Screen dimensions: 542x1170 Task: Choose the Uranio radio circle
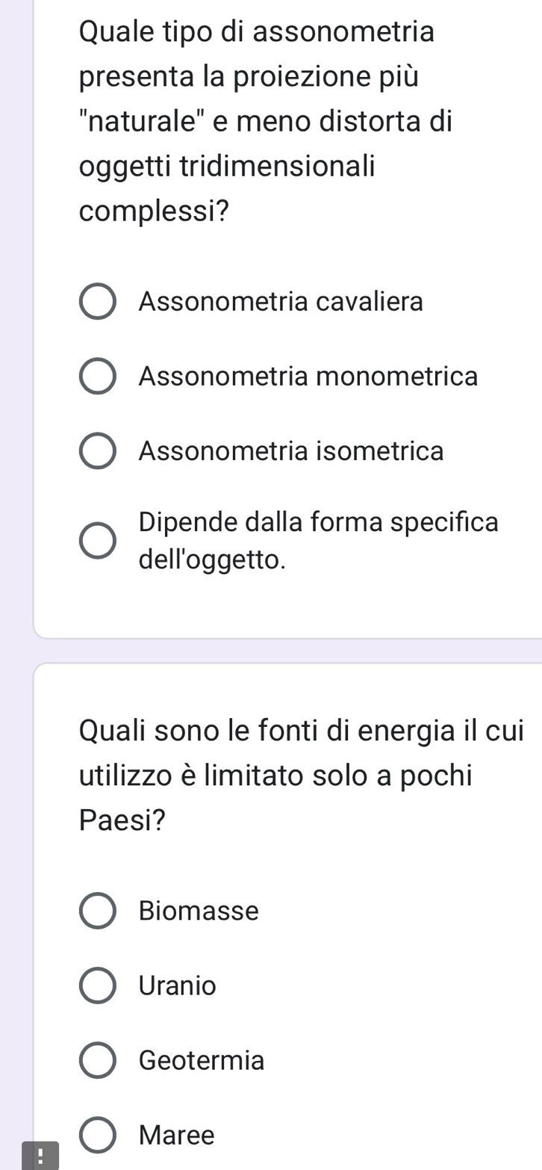click(97, 986)
